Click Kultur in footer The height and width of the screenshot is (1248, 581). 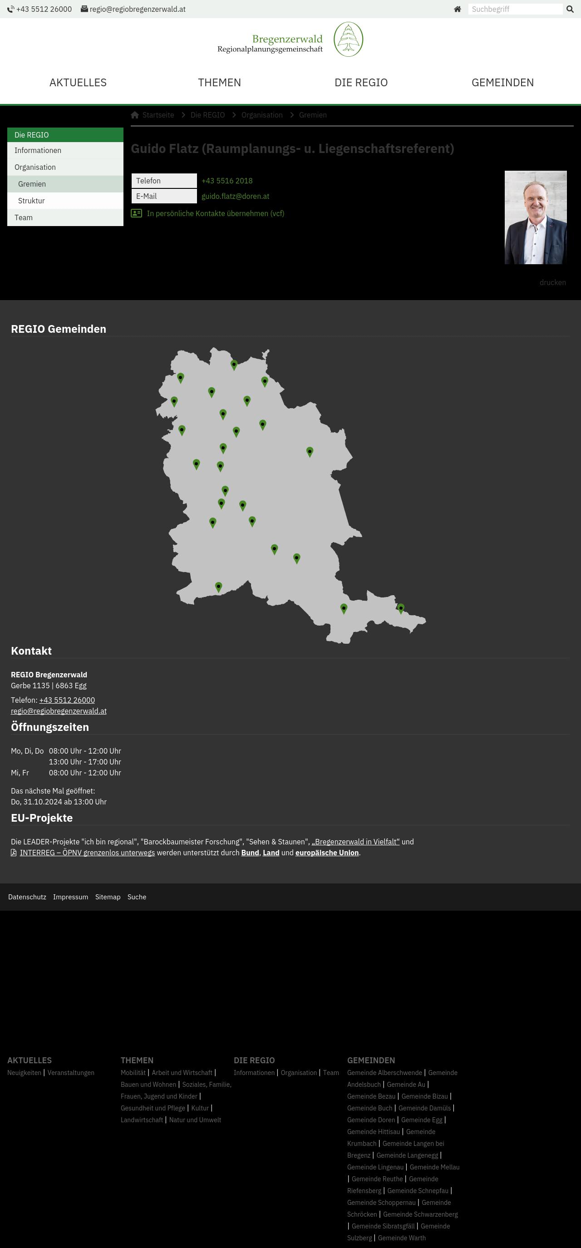click(x=200, y=1108)
